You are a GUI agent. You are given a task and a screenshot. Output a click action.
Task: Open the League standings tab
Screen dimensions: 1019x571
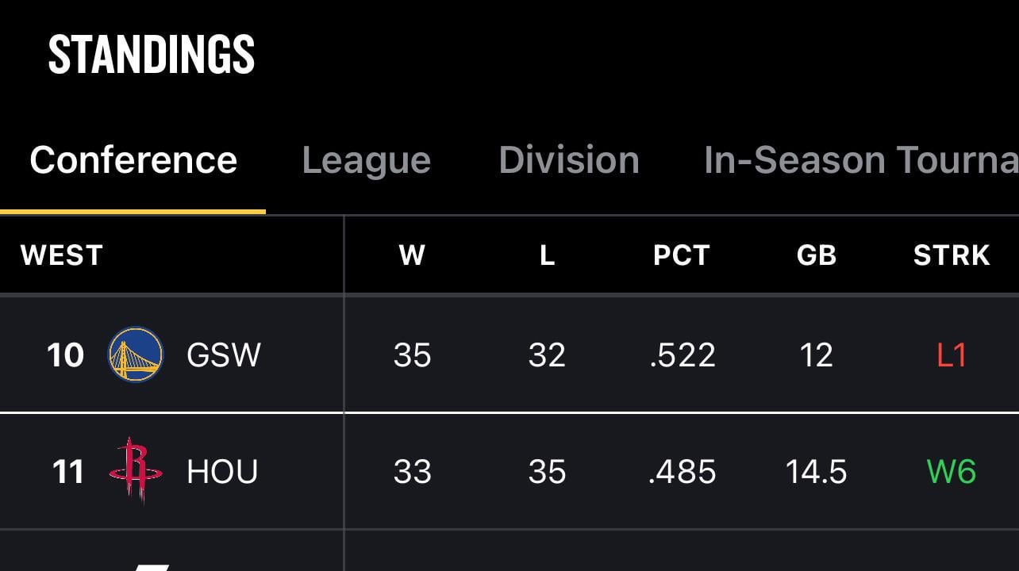366,160
